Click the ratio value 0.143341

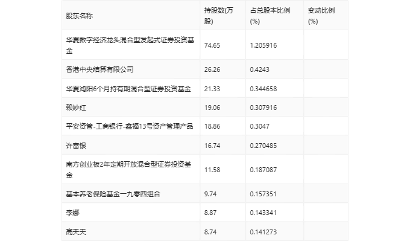pos(263,213)
